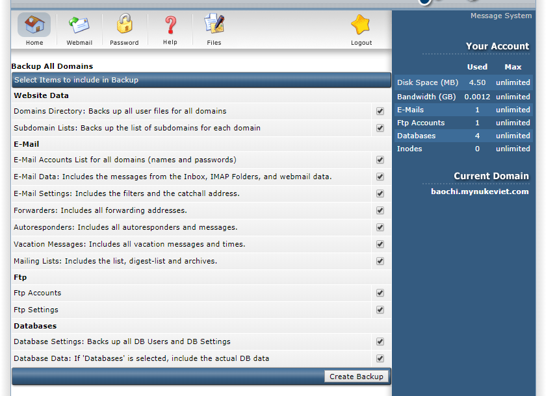Screen dimensions: 555x396
Task: Toggle Database Data checkbox
Action: [380, 358]
